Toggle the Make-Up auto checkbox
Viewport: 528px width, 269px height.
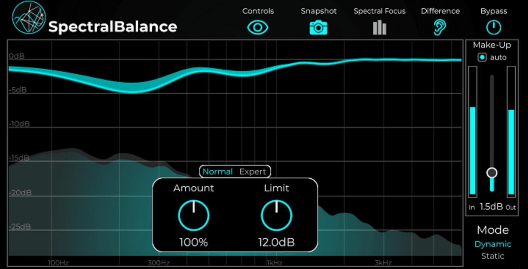click(482, 58)
